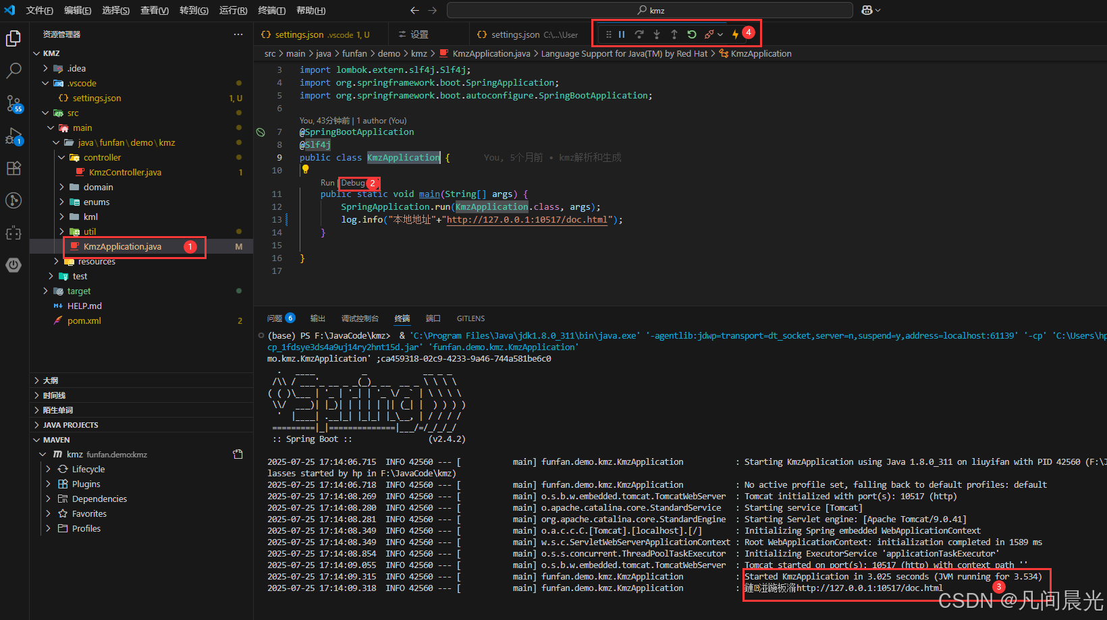1107x620 pixels.
Task: Click the Copilot icon in title bar
Action: [867, 10]
